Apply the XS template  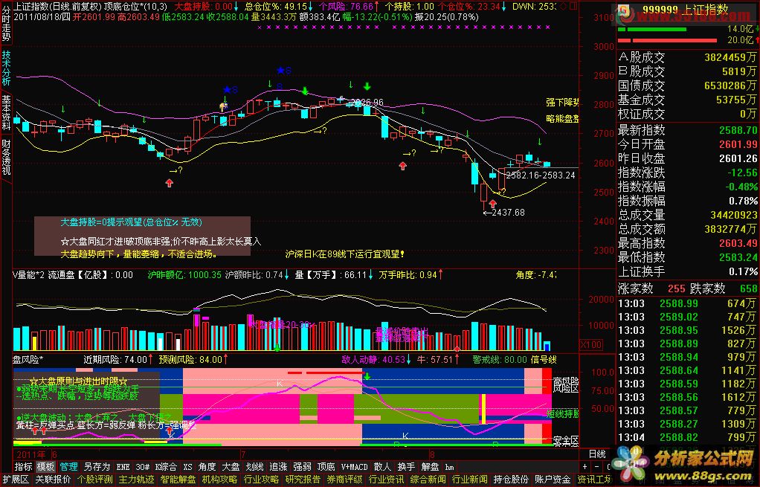[x=187, y=467]
